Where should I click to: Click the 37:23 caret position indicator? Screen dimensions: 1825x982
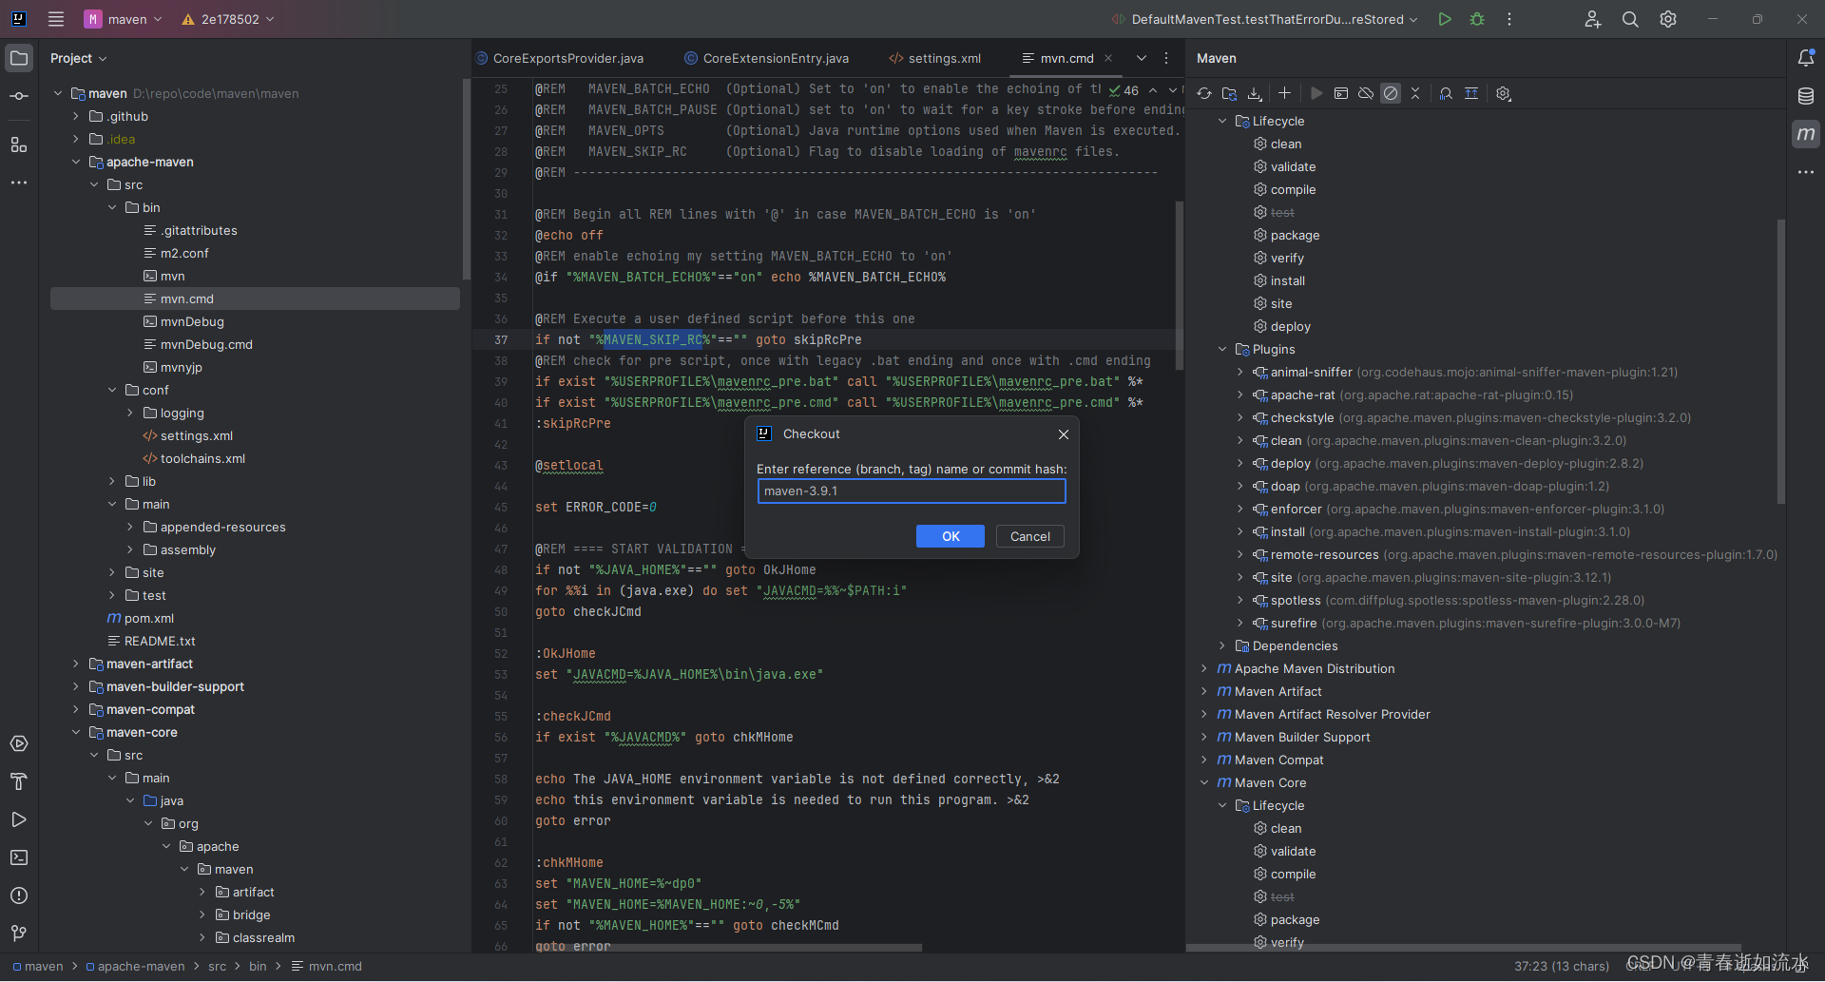point(1561,966)
